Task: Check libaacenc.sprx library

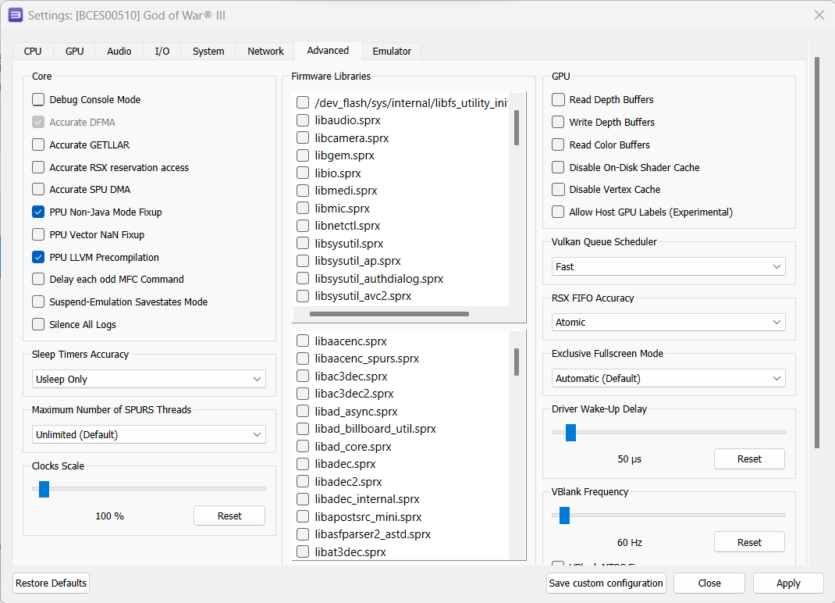Action: [303, 341]
